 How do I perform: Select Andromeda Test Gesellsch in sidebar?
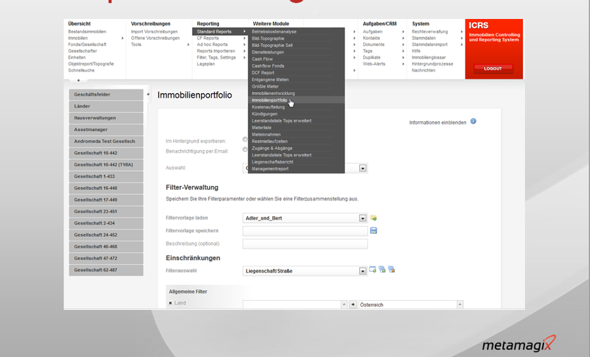[106, 141]
